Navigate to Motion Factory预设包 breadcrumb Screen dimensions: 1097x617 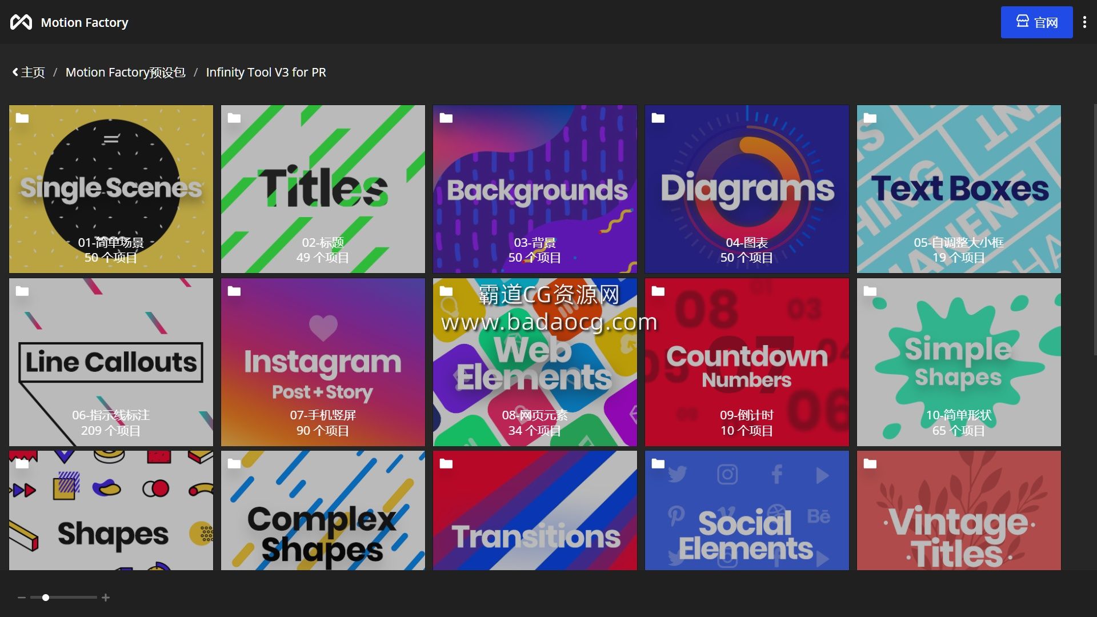(x=125, y=73)
